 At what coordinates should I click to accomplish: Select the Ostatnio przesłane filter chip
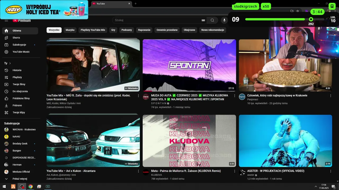click(167, 30)
